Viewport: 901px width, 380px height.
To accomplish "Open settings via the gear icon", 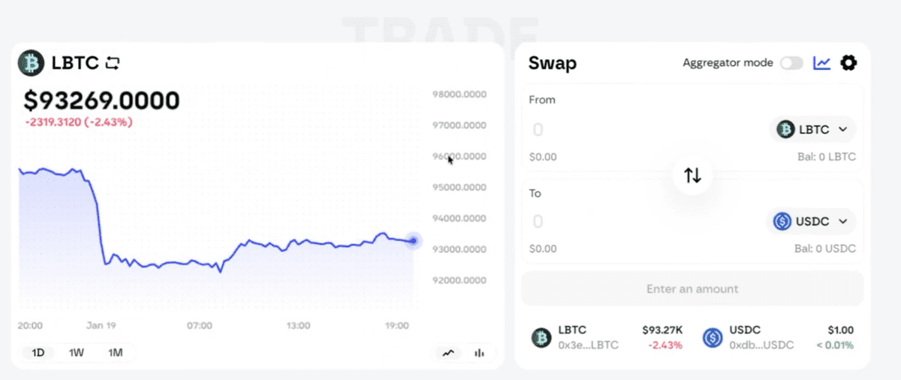I will (848, 63).
